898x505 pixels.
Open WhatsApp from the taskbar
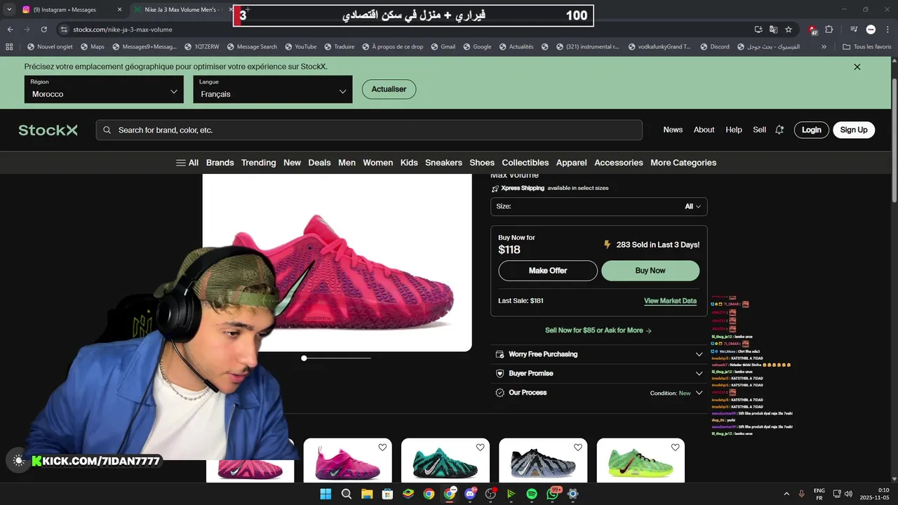(553, 494)
